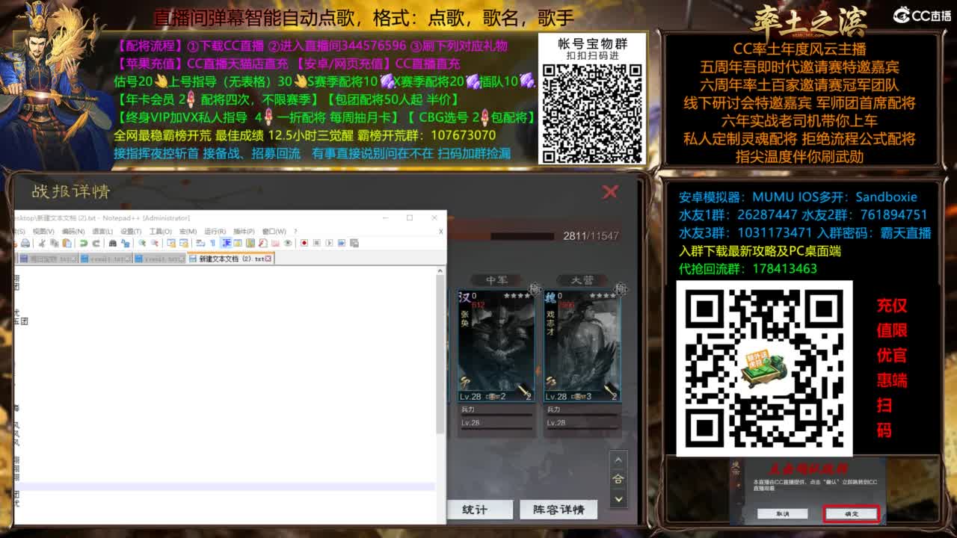
Task: Click the 率土之滨 game logo
Action: [x=809, y=21]
